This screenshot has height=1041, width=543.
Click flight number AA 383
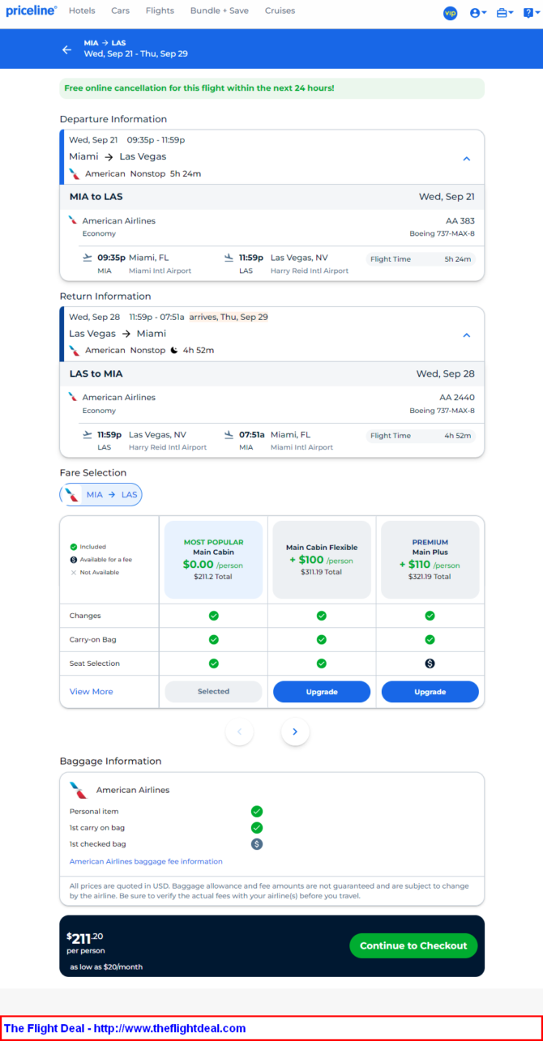pyautogui.click(x=460, y=221)
